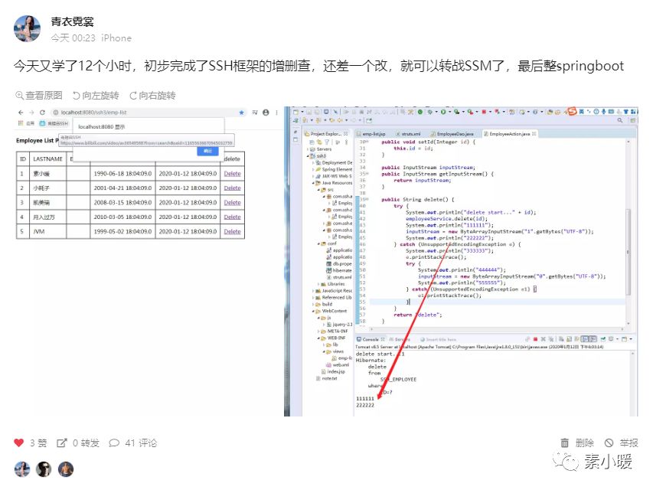Click Sogou input method S icon

[572, 111]
